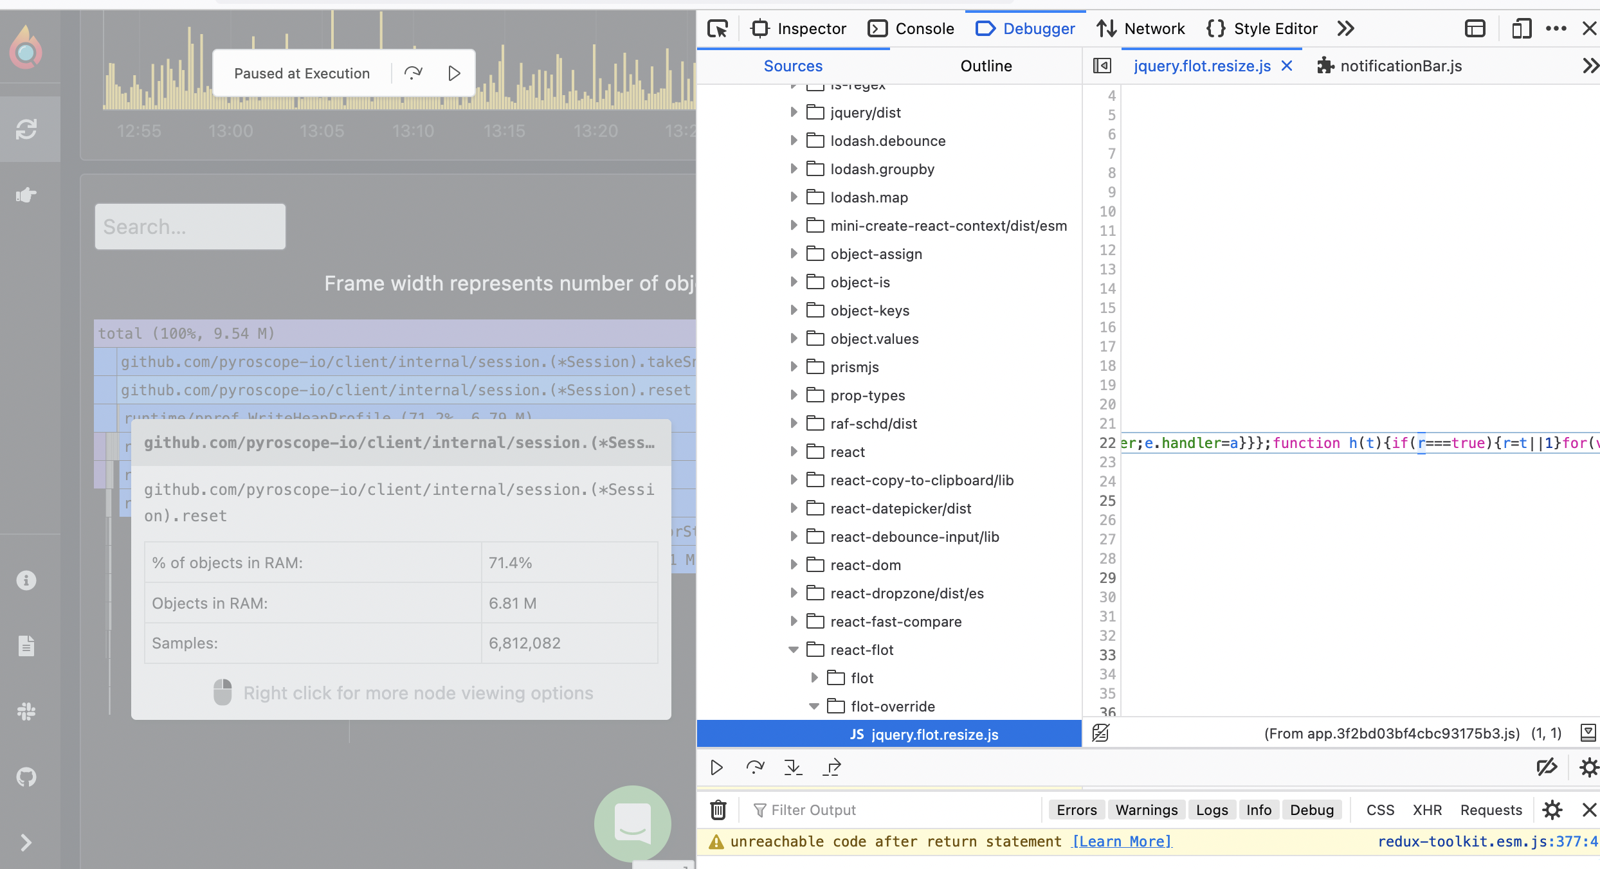Expand the react folder in Sources tree

(x=794, y=451)
